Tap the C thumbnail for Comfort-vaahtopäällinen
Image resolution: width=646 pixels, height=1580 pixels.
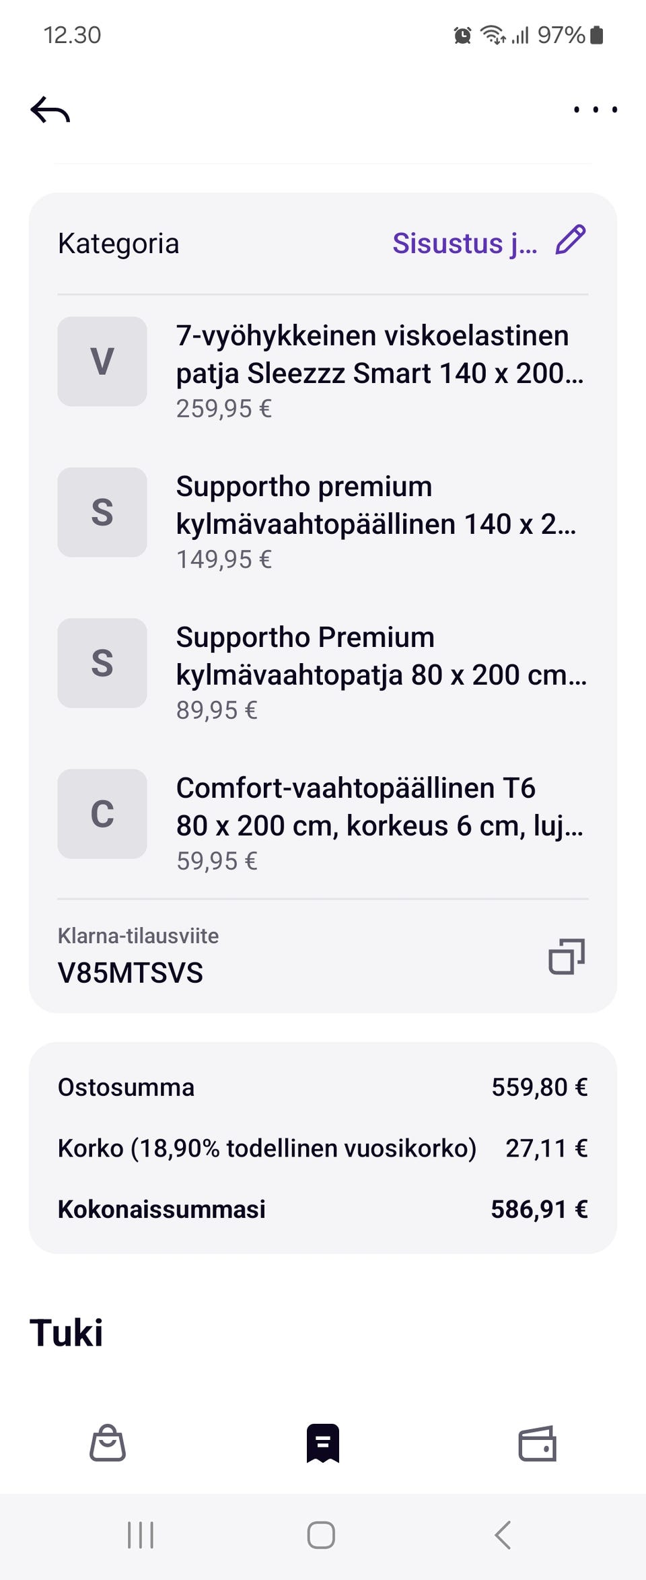(102, 814)
